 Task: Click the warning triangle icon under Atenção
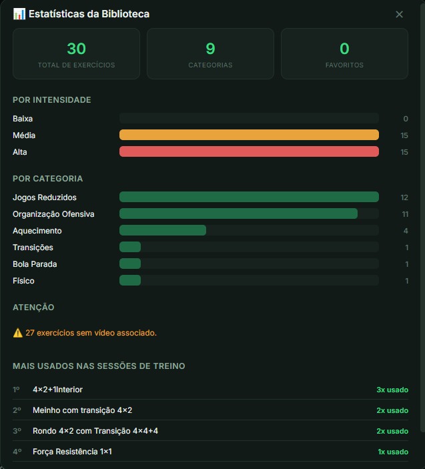coord(17,333)
